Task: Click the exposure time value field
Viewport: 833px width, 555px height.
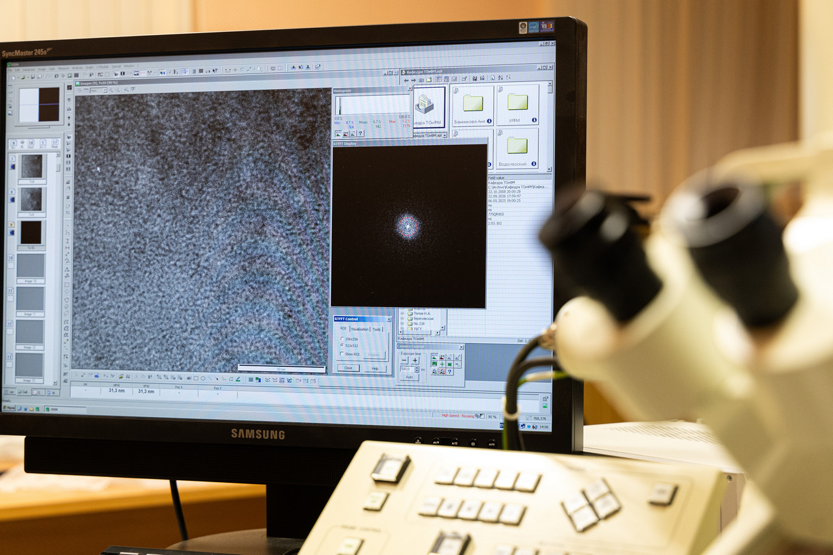Action: point(408,369)
